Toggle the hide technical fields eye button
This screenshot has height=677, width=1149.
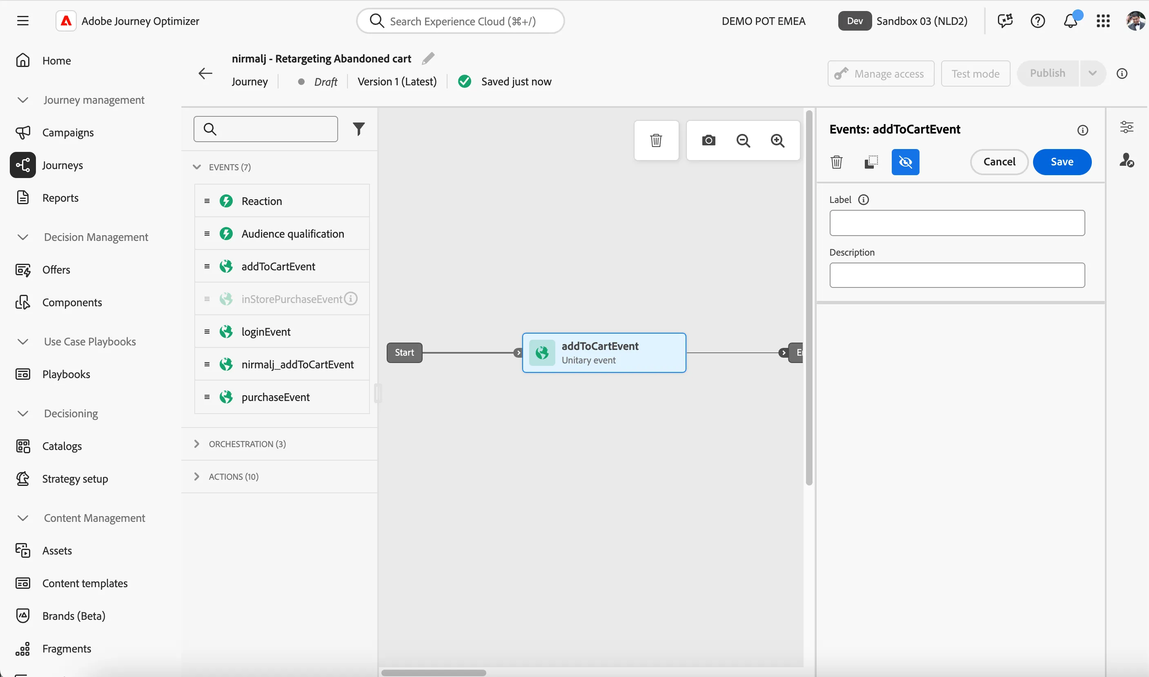905,162
